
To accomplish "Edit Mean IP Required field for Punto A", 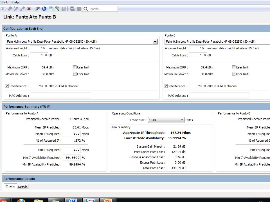I will 72,134.
